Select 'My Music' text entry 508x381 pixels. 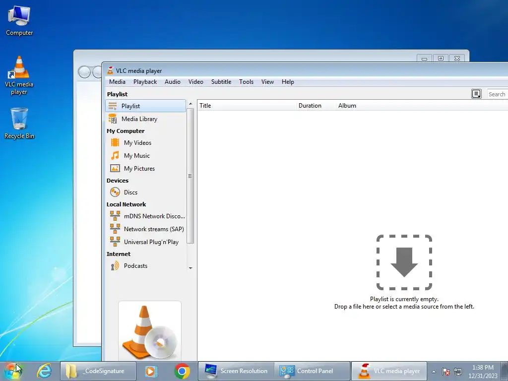(137, 156)
